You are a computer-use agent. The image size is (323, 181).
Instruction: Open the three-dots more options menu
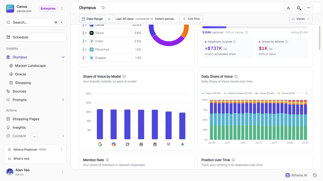(309, 8)
